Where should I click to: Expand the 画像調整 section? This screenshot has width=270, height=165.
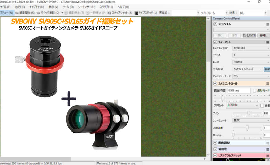point(215,143)
